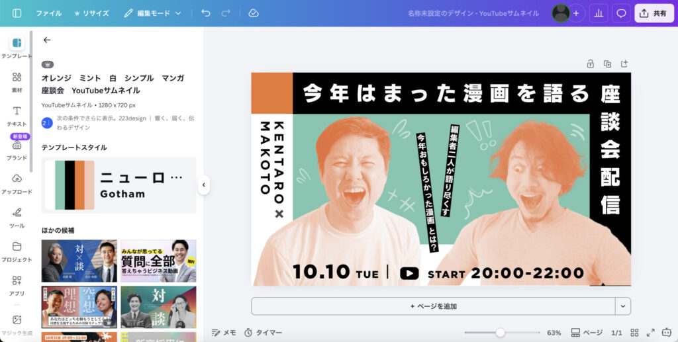Open the 編集モード dropdown
The image size is (678, 342).
point(152,13)
